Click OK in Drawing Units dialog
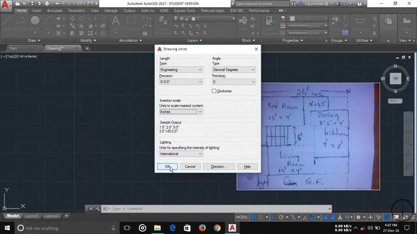 (x=167, y=166)
